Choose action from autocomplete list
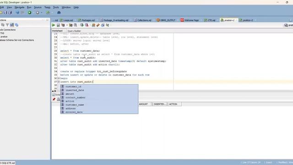This screenshot has width=293, height=165. (x=99, y=101)
